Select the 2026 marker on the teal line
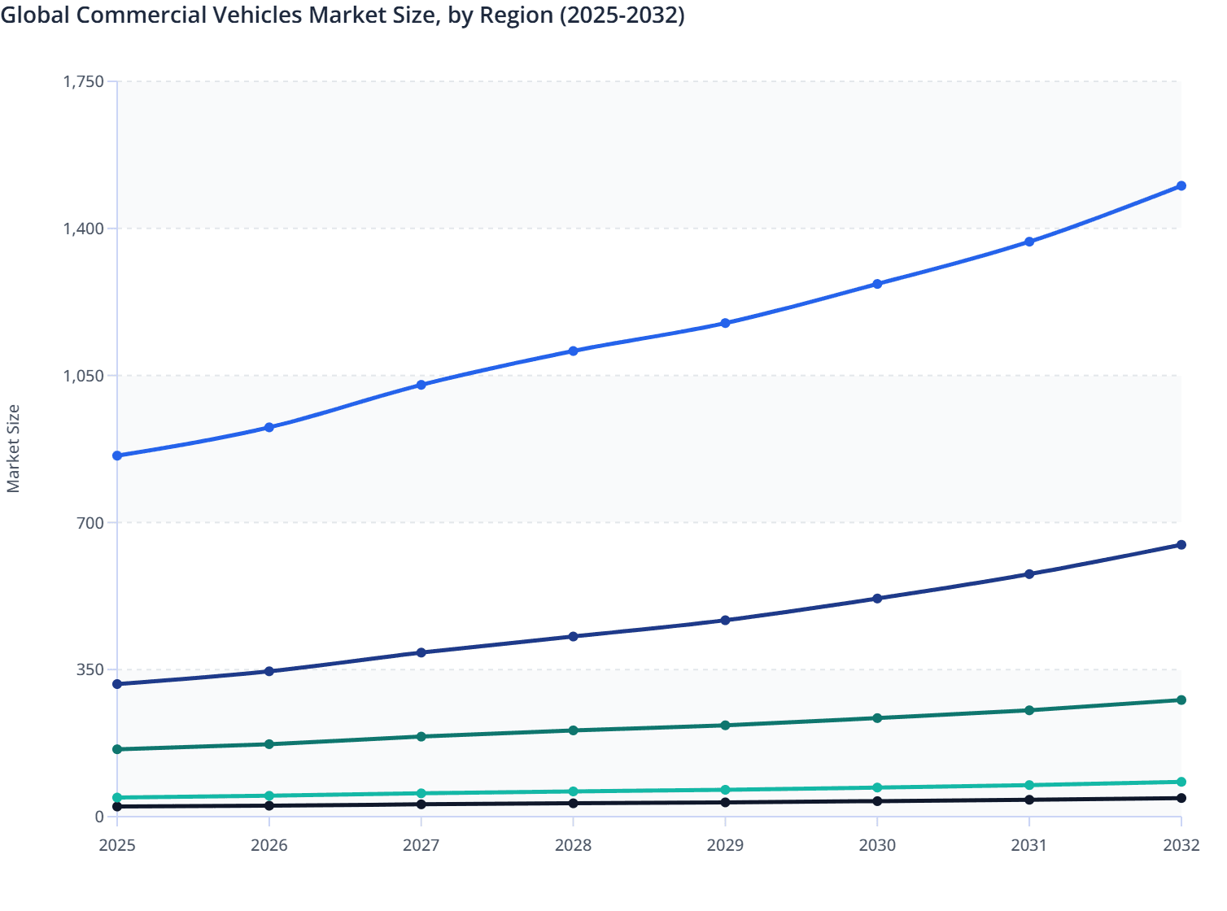 pyautogui.click(x=269, y=795)
